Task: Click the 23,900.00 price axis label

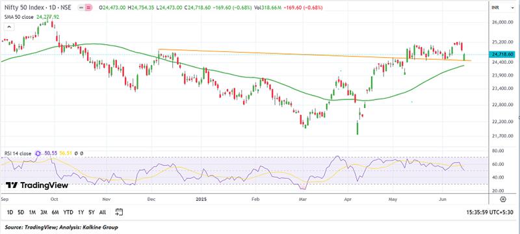Action: 502,75
